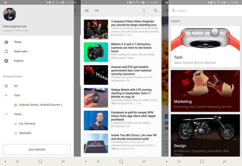Open Galaxy Watch with LTE article
Image resolution: width=242 pixels, height=166 pixels.
[121, 98]
